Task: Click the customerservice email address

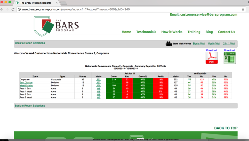Action: point(209,15)
